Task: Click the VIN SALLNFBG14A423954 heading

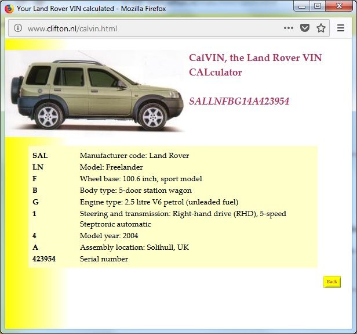Action: tap(239, 101)
